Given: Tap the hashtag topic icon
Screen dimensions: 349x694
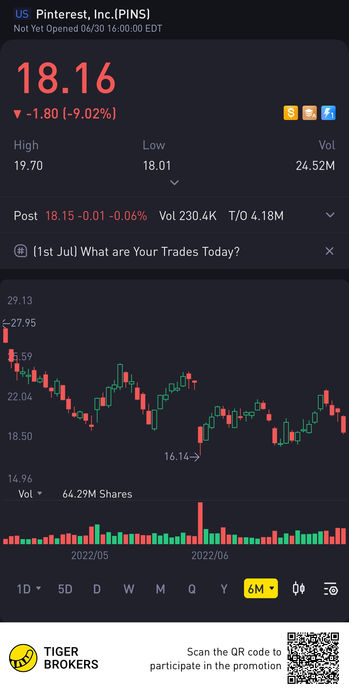Looking at the screenshot, I should point(21,251).
